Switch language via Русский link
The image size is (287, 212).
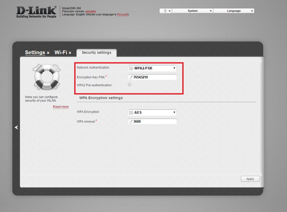[x=123, y=15]
